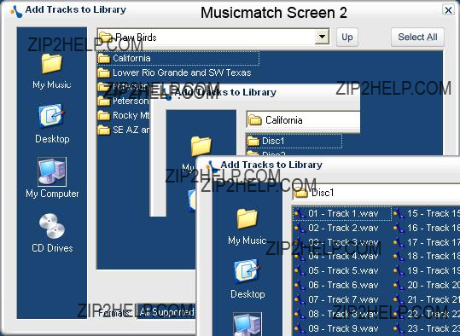Select the 15 - Track file

(426, 213)
